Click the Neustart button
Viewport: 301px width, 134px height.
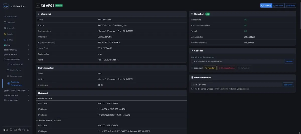tap(210, 68)
